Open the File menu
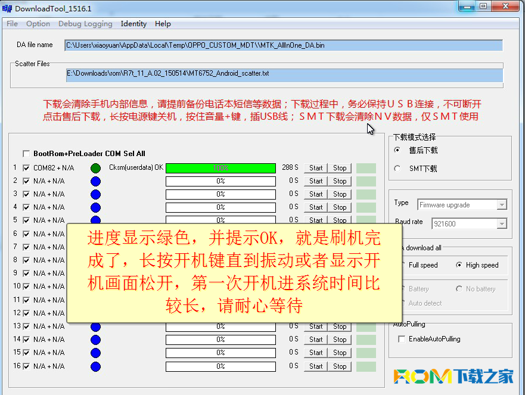Image resolution: width=525 pixels, height=395 pixels. coord(12,24)
